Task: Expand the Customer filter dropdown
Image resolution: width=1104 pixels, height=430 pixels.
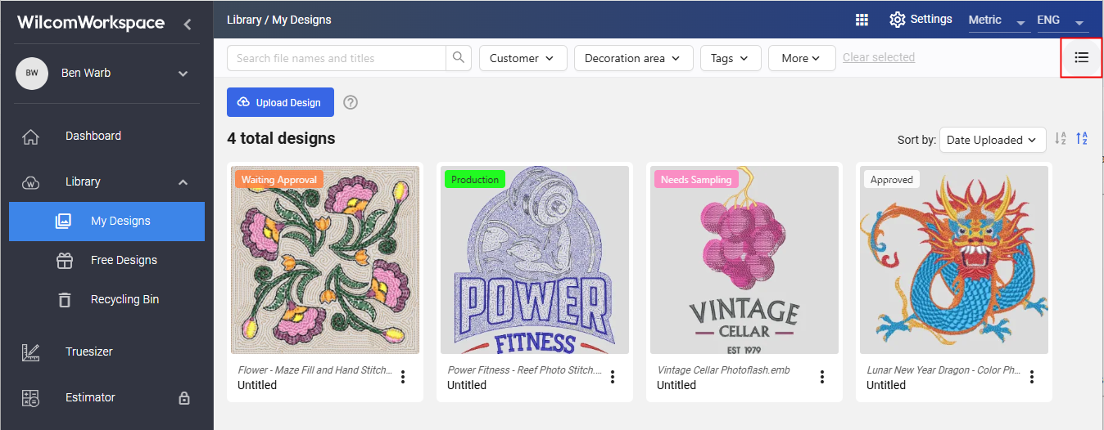Action: click(522, 58)
